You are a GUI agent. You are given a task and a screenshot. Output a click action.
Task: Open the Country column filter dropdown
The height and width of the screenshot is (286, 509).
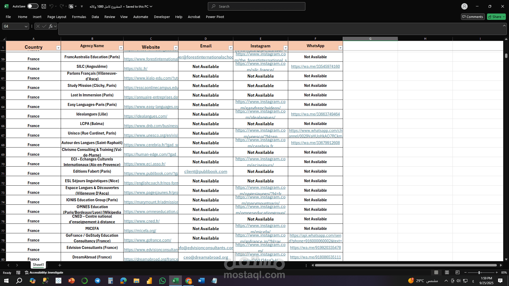[58, 48]
